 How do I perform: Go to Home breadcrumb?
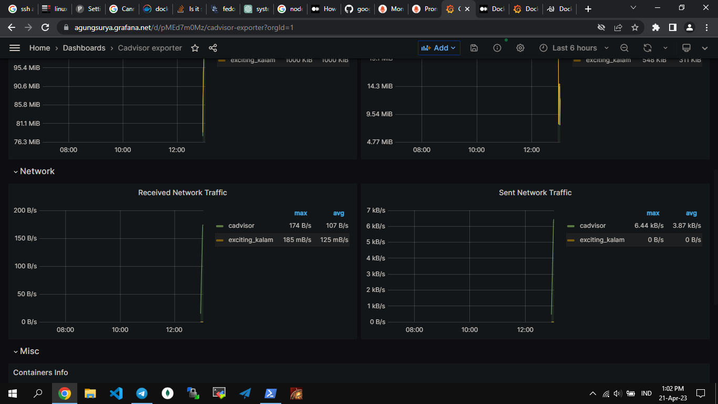[x=39, y=48]
